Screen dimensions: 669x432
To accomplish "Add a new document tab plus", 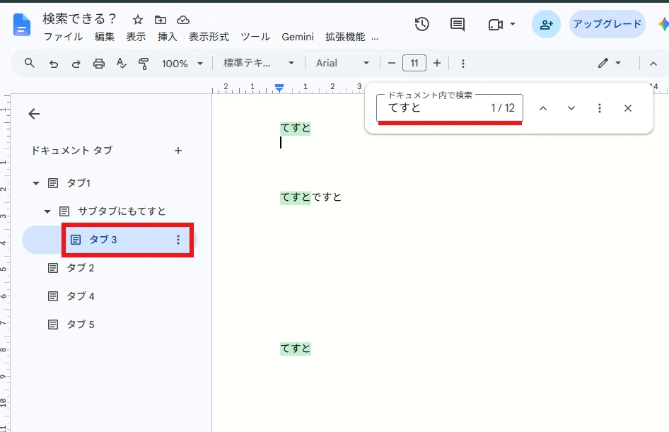I will point(178,151).
